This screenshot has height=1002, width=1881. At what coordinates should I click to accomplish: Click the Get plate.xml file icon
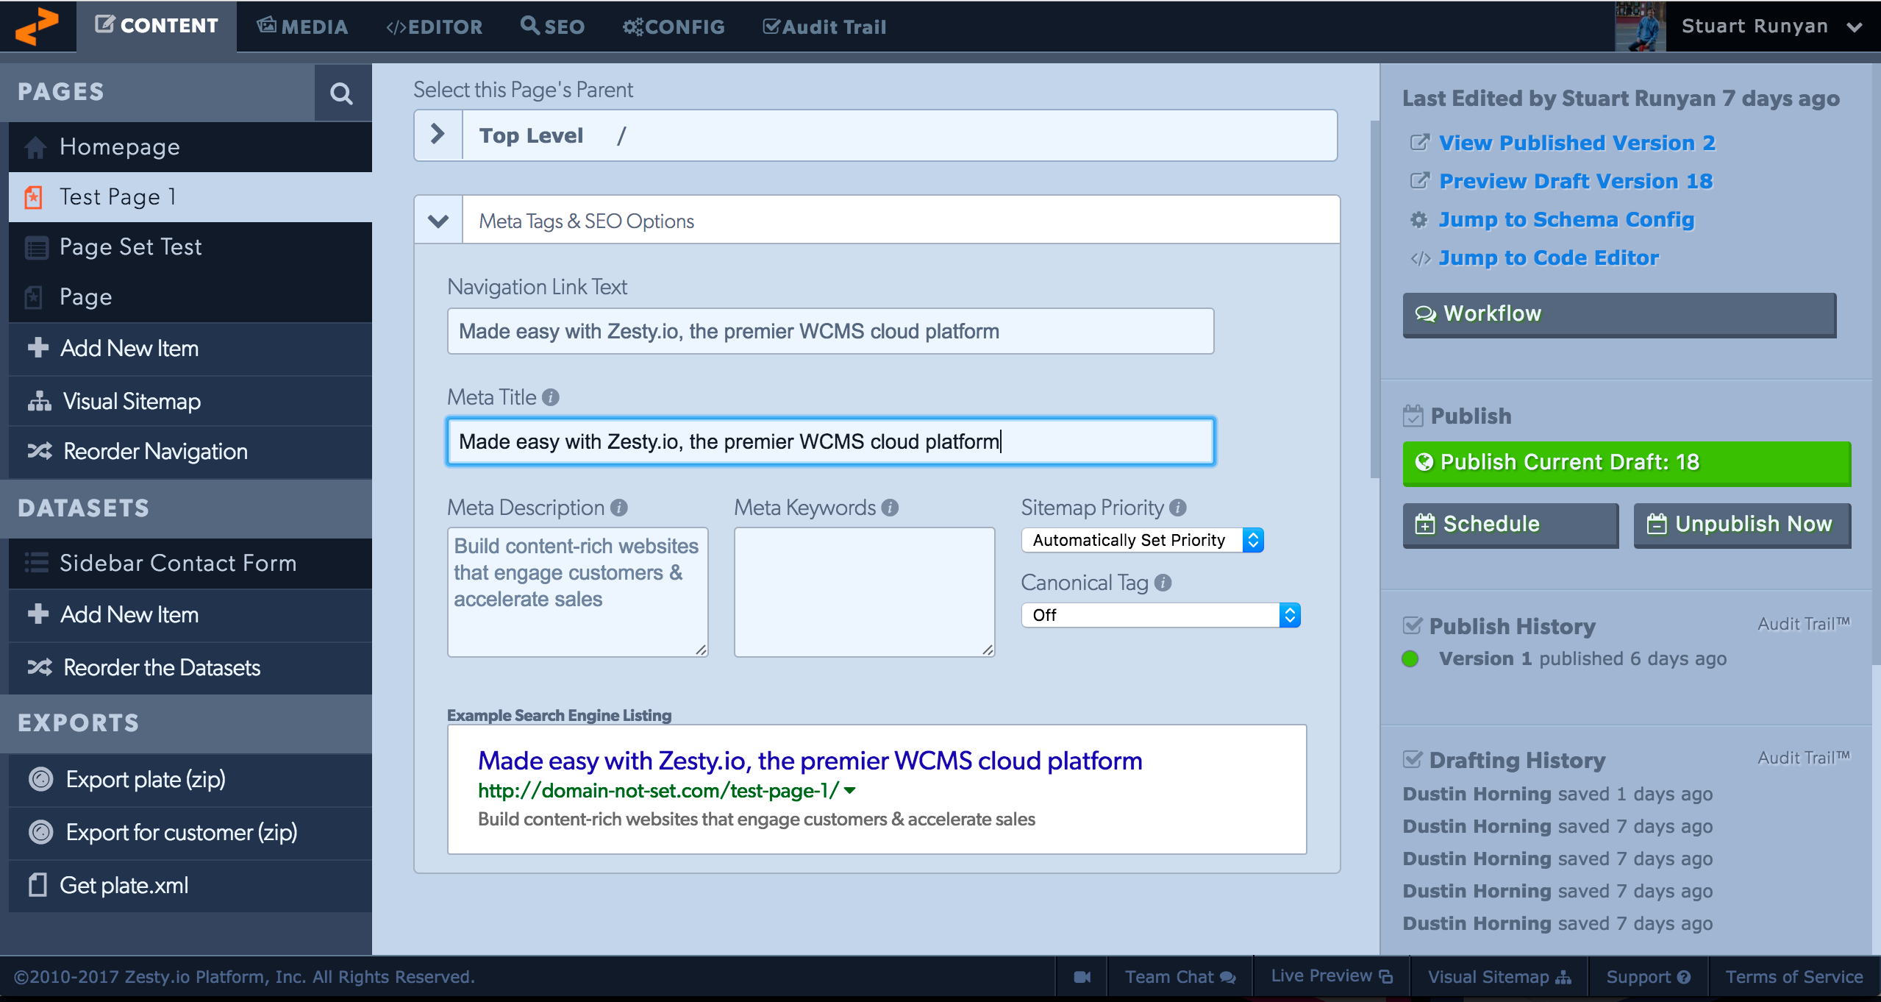[38, 885]
